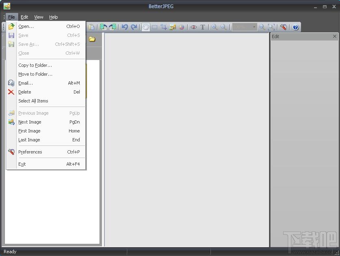Viewport: 340px width, 256px height.
Task: Choose Close from the File menu
Action: [x=46, y=53]
